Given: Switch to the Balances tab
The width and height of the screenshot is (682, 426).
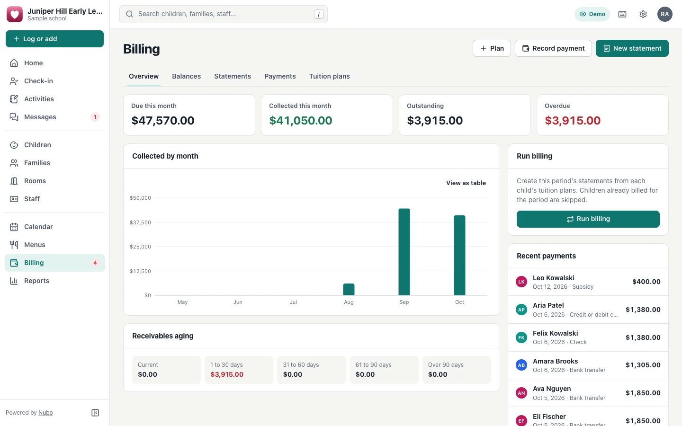Looking at the screenshot, I should [187, 76].
